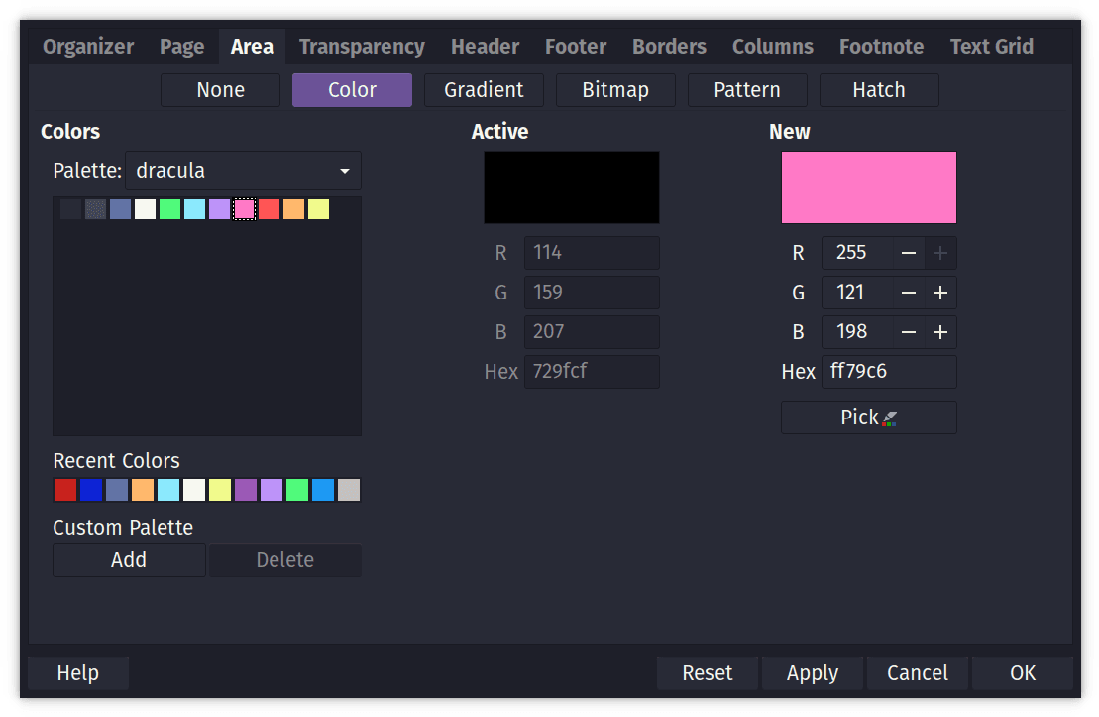Confirm changes with OK
Viewport: 1099px width, 717px height.
click(1022, 672)
